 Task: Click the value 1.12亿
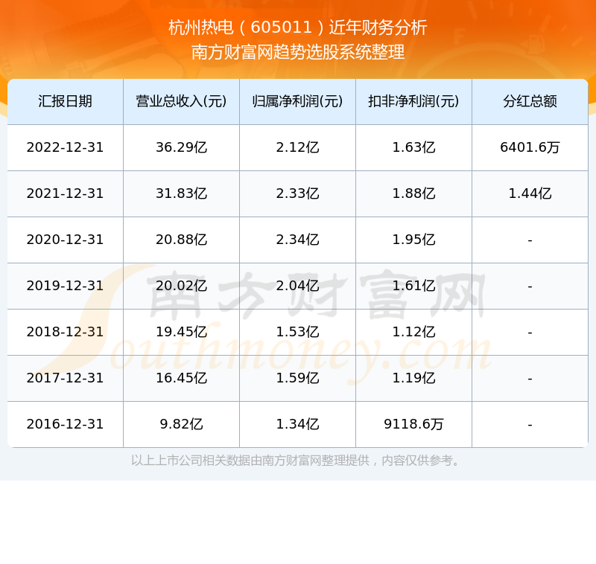(413, 332)
